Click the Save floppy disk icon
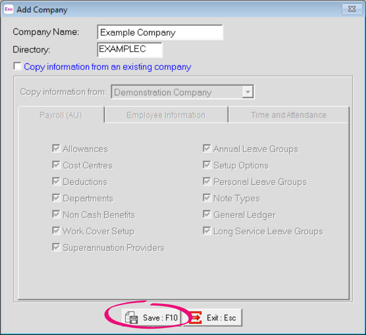Image resolution: width=366 pixels, height=335 pixels. coord(132,318)
